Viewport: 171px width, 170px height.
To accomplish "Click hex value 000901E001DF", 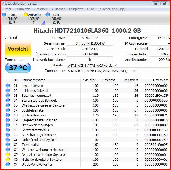I will coord(156,95).
